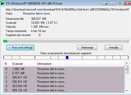
Task: Select segment row 0 with 1,086 MB
Action: coord(64,69)
